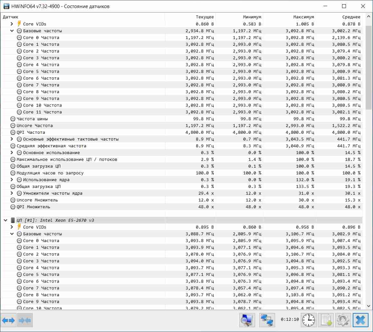Expand the Основное использование group
This screenshot has width=373, height=332.
pyautogui.click(x=12, y=152)
